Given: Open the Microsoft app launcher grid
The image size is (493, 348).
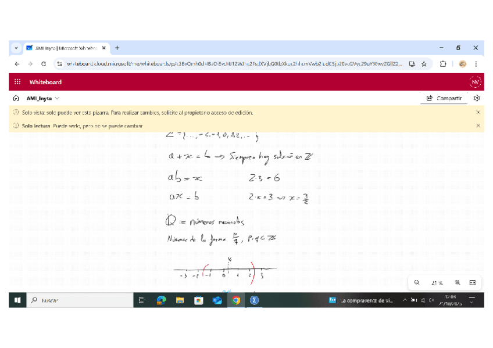Looking at the screenshot, I should tap(17, 82).
